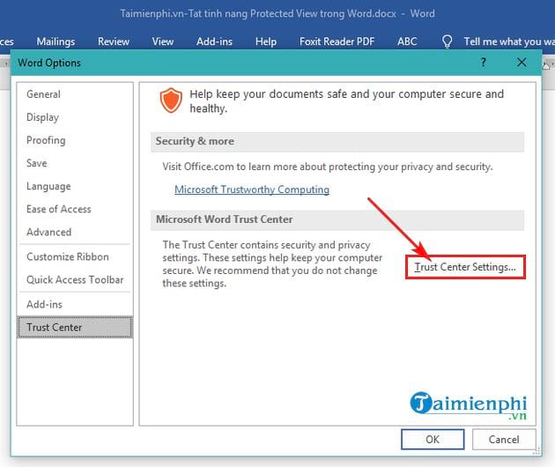Choose the Ease of Access category
The width and height of the screenshot is (555, 467).
coord(59,209)
